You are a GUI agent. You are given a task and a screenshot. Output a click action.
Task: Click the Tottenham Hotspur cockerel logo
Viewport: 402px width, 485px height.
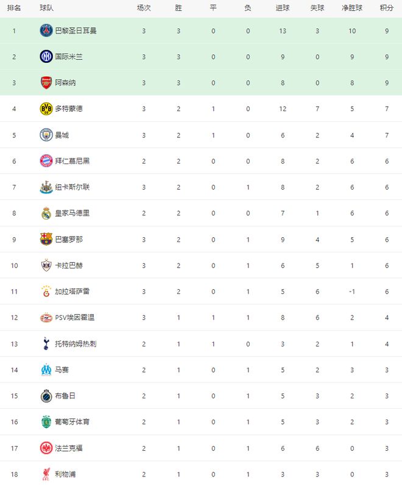tap(46, 343)
